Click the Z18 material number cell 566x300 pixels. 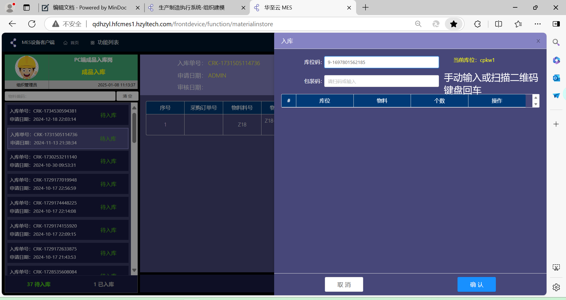pos(242,125)
